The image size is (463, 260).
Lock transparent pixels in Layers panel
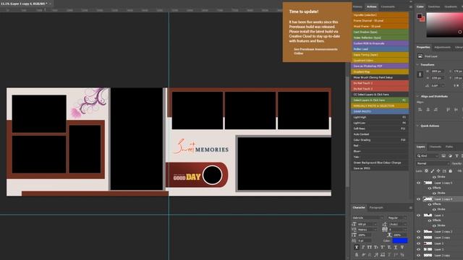426,170
